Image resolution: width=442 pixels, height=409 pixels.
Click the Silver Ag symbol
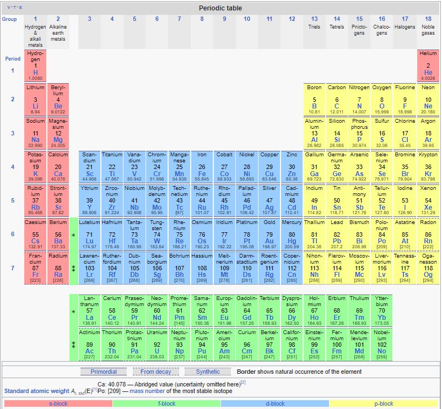click(x=269, y=208)
